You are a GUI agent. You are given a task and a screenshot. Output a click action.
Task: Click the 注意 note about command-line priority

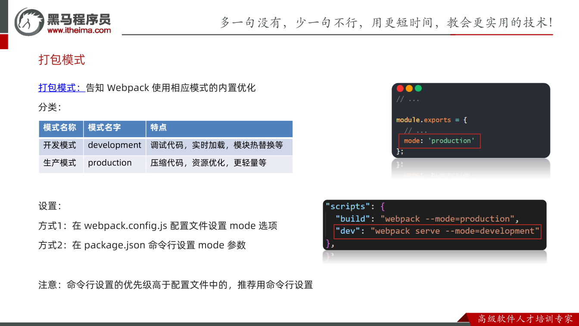[176, 285]
